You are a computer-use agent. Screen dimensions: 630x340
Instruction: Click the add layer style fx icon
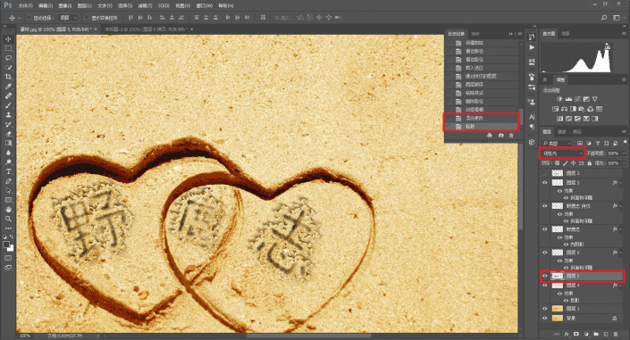(x=567, y=334)
